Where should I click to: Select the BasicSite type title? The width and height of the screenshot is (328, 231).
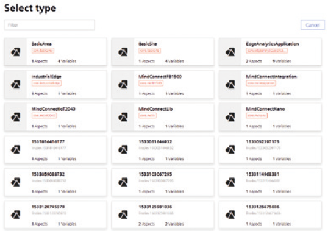tap(148, 44)
